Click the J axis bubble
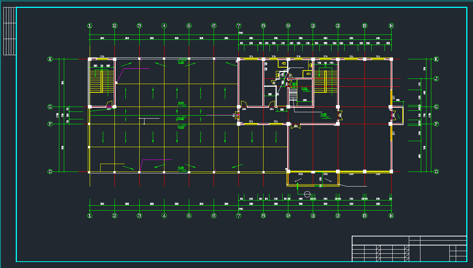473x268 pixels. (x=436, y=79)
